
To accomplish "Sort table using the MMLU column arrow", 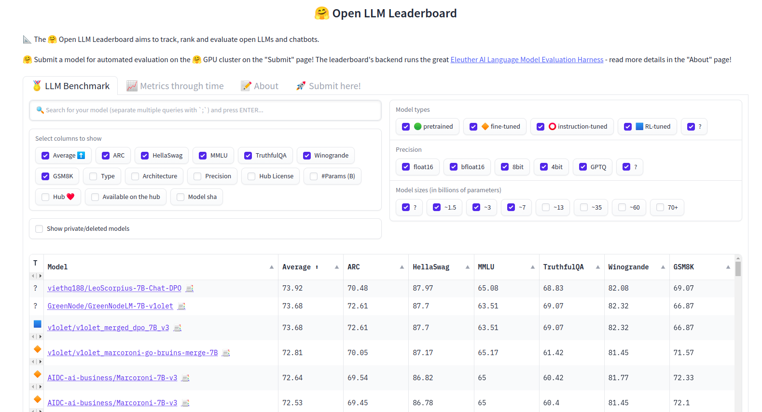I will 532,267.
